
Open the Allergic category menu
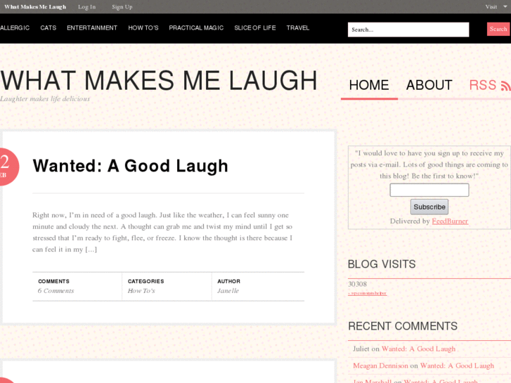coord(15,28)
